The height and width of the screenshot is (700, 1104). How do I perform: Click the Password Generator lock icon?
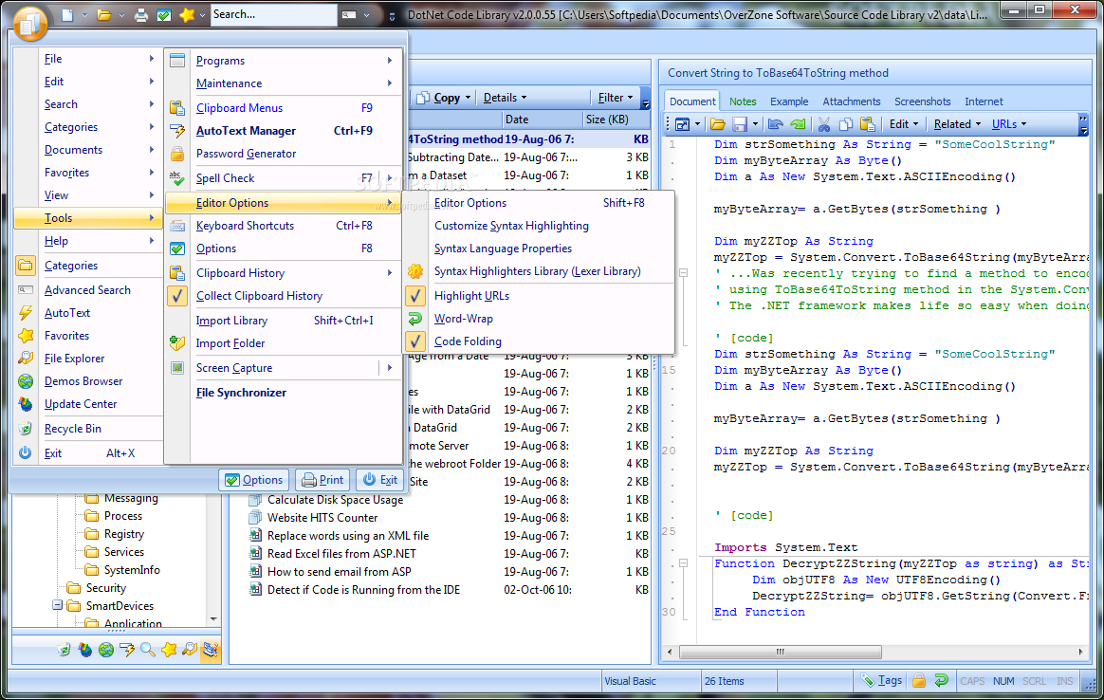[x=177, y=154]
